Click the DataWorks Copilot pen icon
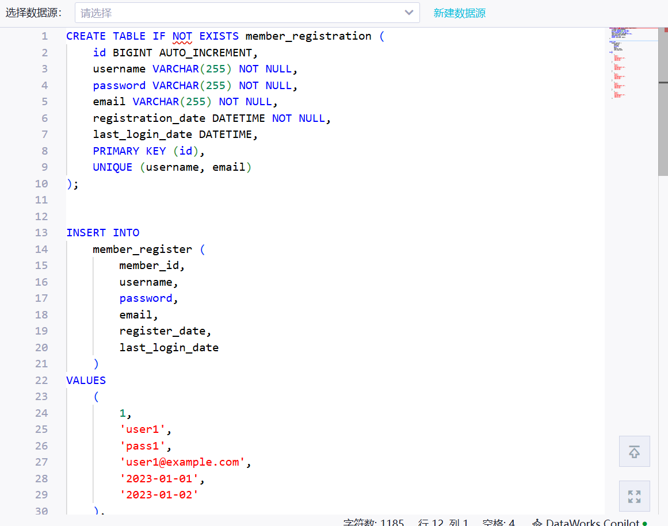 [536, 522]
